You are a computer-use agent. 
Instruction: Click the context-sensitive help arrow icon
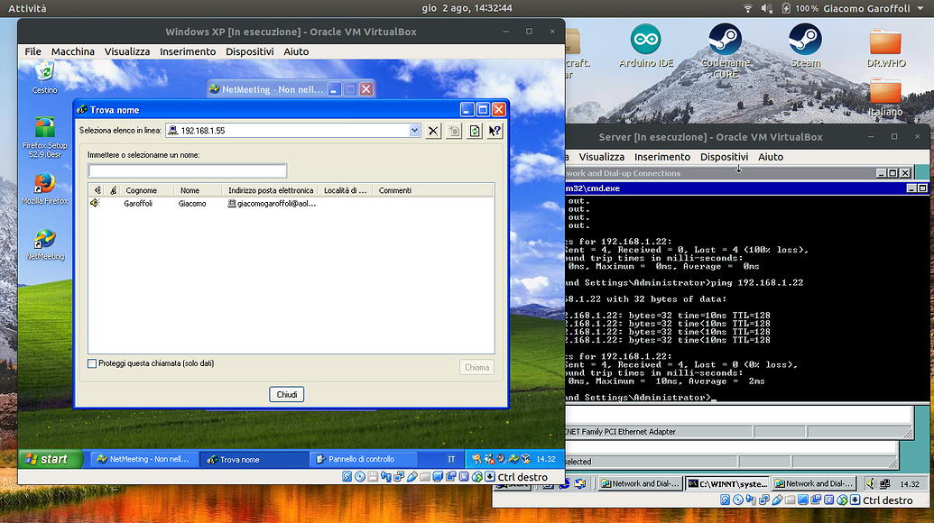[493, 131]
